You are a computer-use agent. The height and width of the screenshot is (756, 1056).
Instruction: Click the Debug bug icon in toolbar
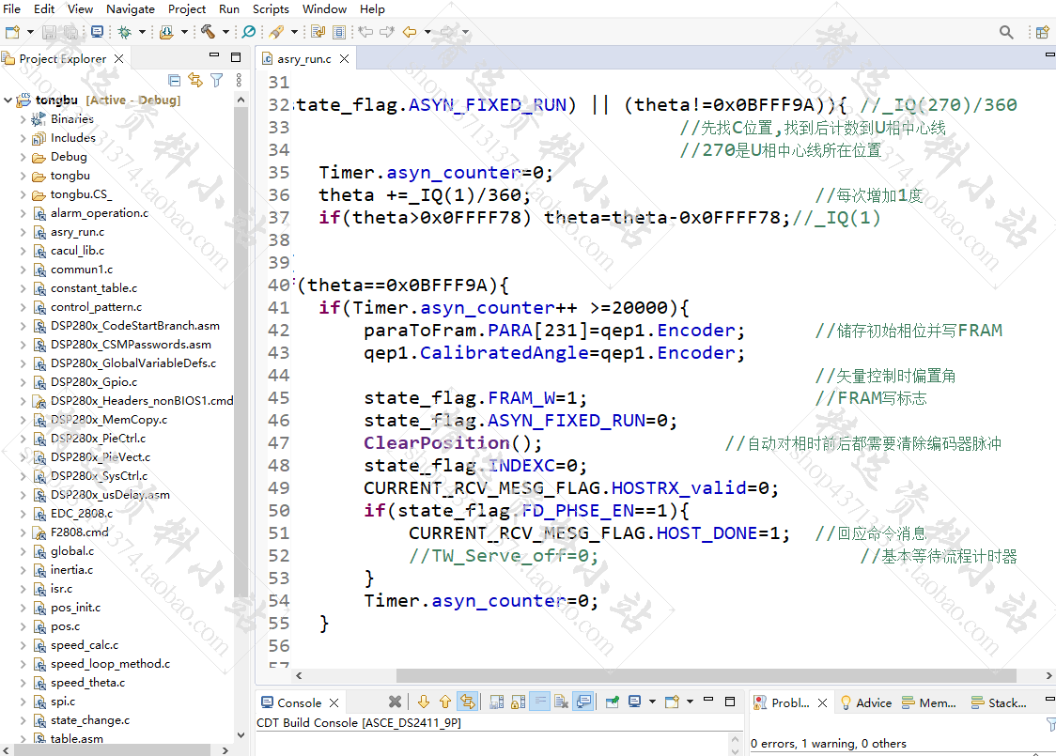125,32
